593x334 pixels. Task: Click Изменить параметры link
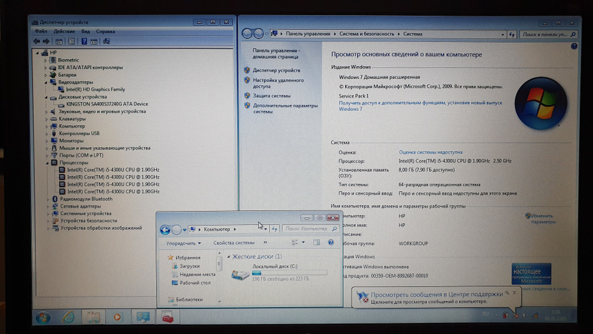(x=543, y=219)
